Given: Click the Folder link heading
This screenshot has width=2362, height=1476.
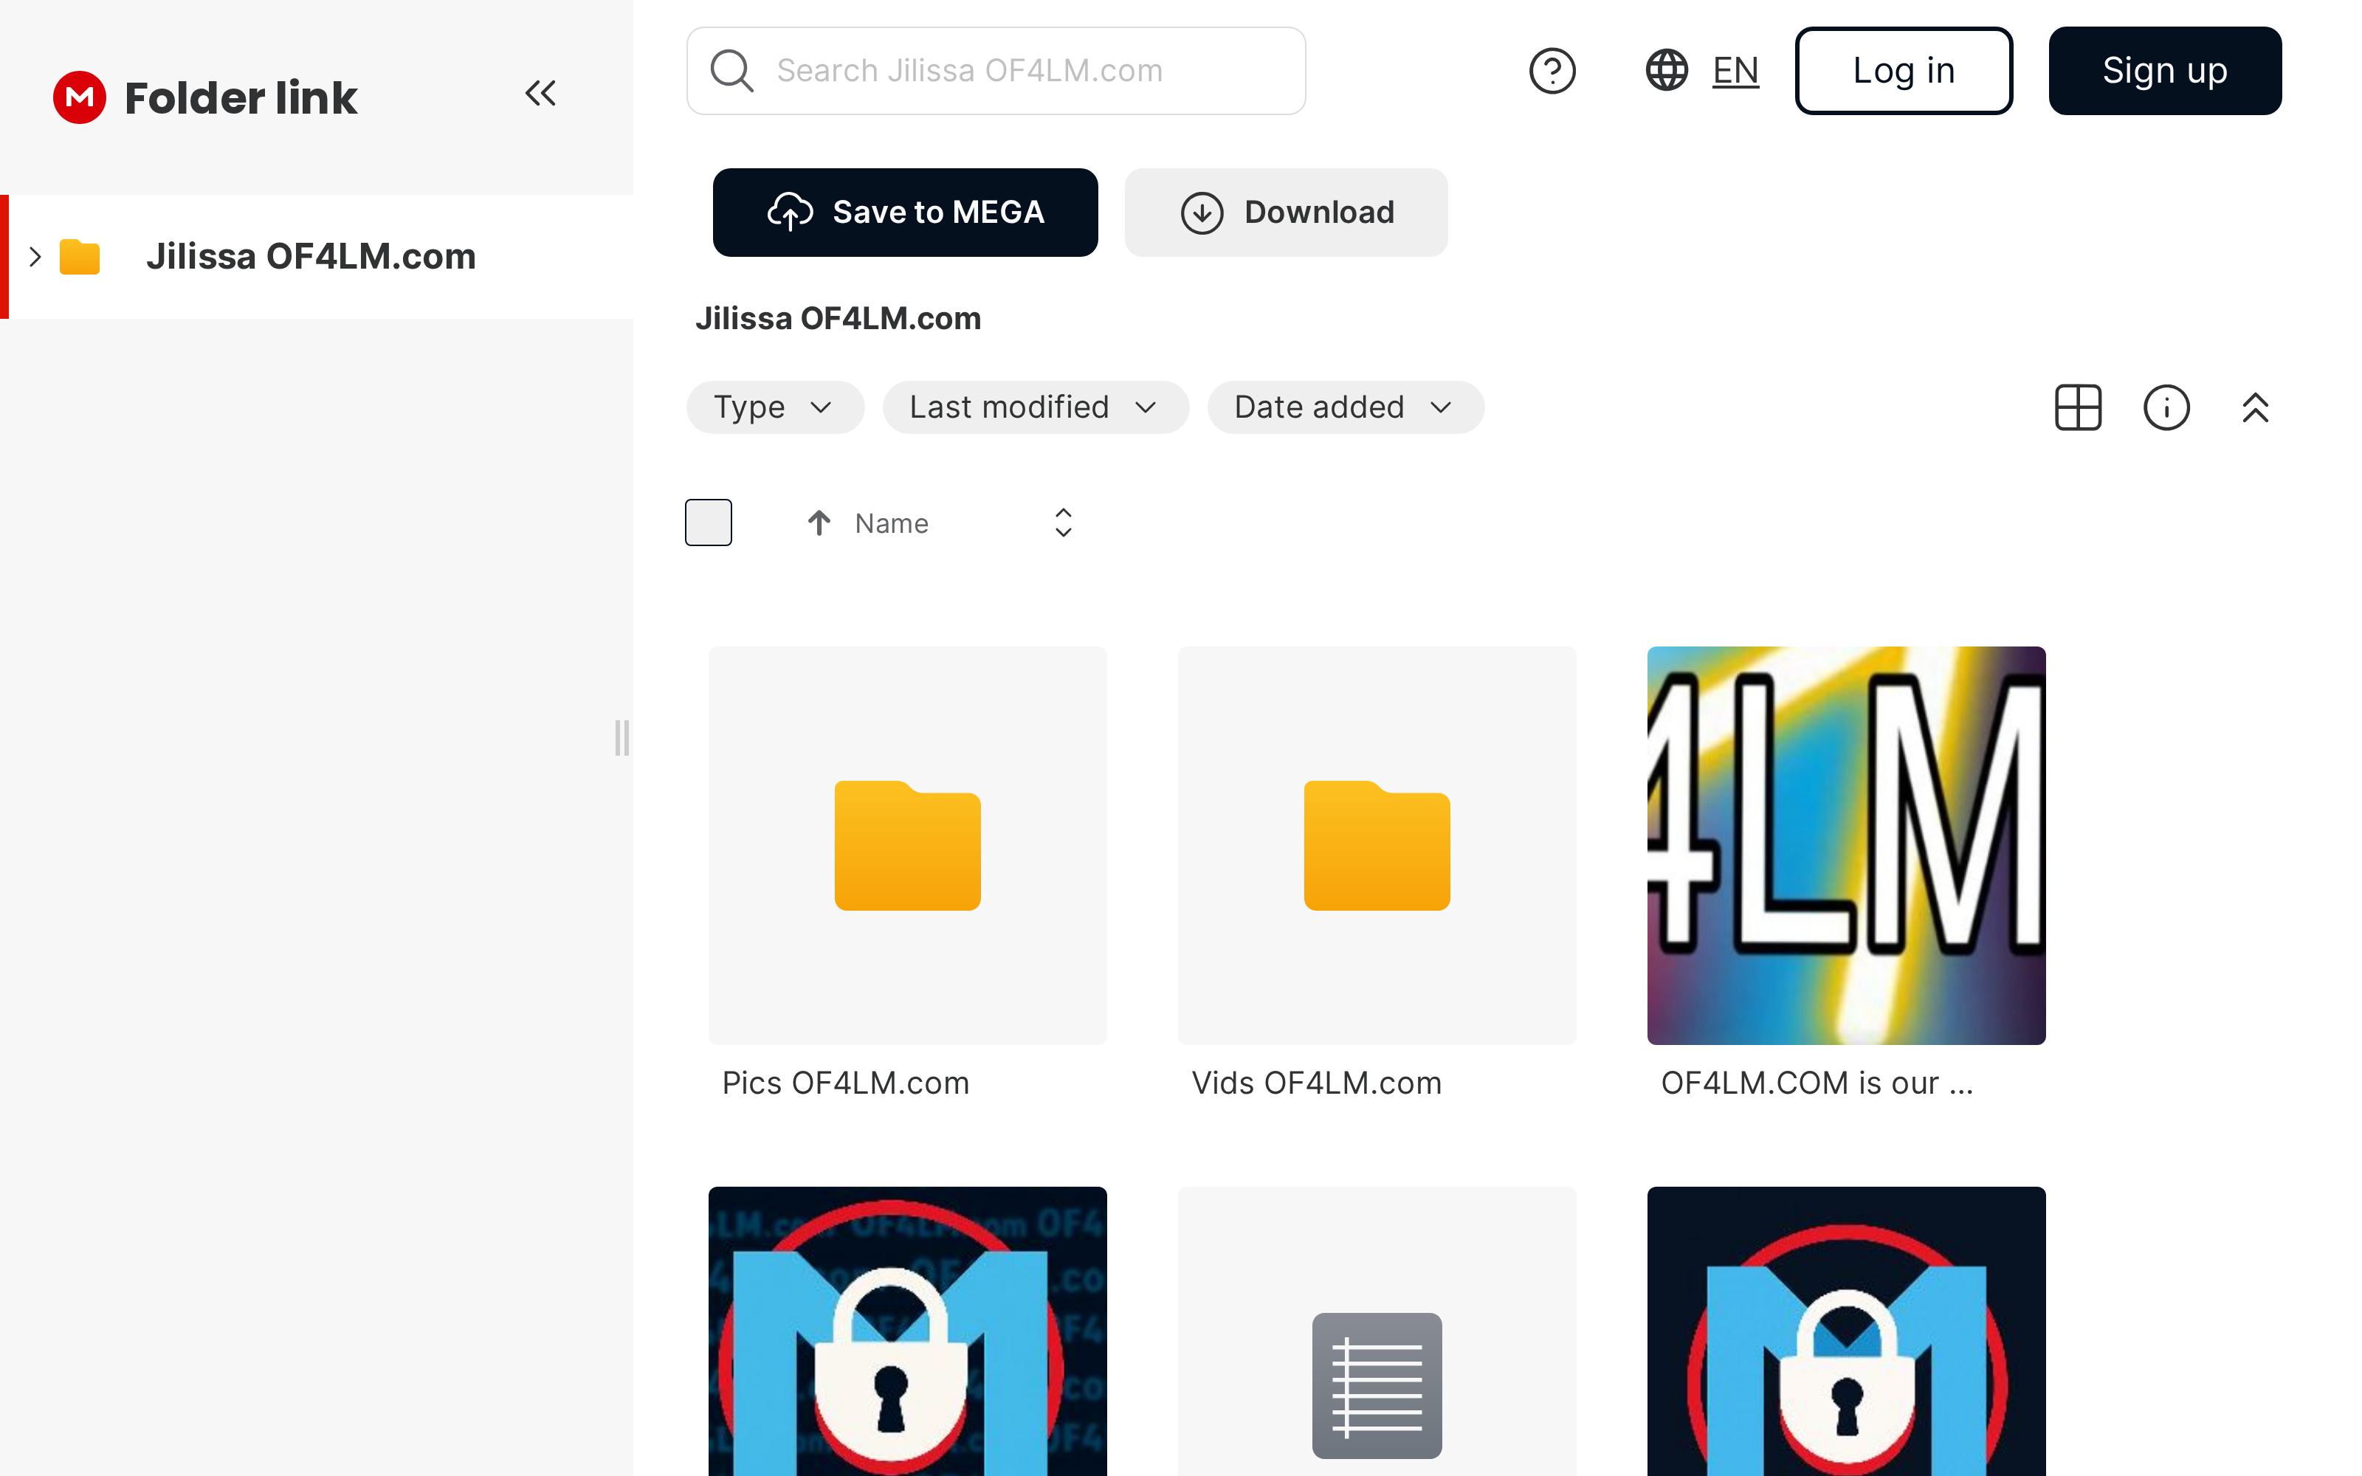Looking at the screenshot, I should 241,97.
